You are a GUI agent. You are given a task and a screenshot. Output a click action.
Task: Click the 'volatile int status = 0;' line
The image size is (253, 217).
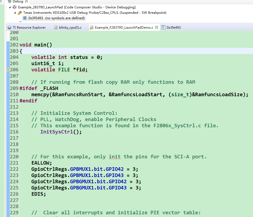[x=67, y=57]
